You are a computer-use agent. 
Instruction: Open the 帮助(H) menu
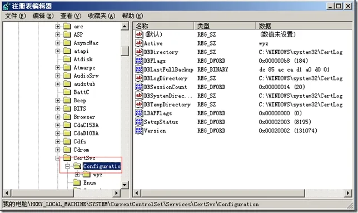[132, 16]
